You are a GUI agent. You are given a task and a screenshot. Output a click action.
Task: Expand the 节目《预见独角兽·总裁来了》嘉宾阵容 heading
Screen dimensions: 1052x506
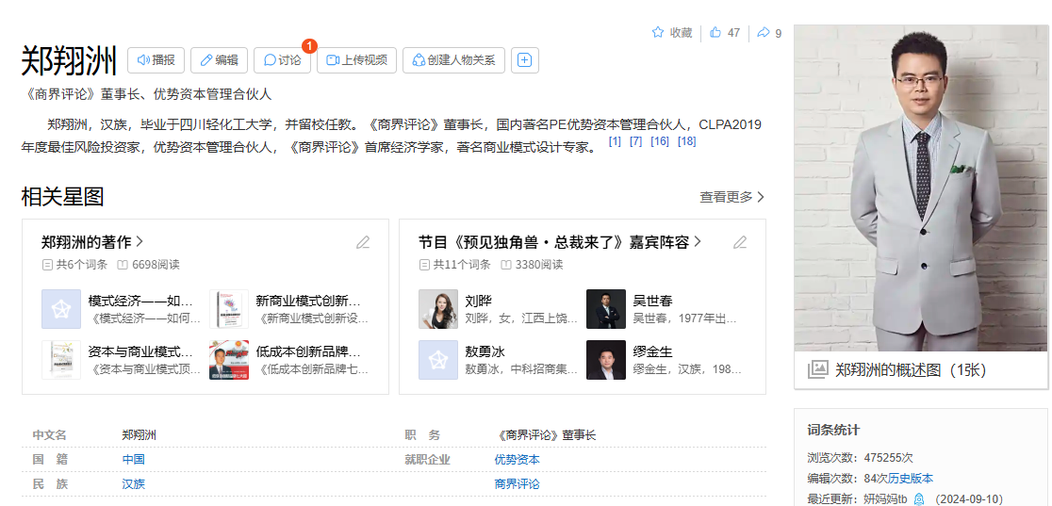pyautogui.click(x=560, y=242)
